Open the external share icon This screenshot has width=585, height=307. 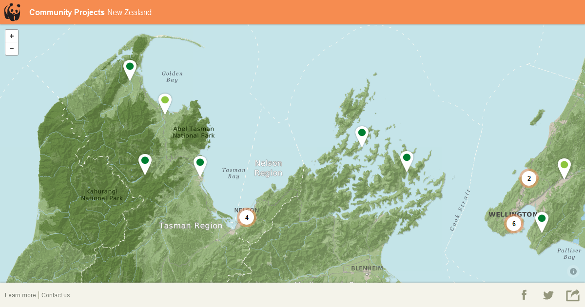[x=571, y=295]
